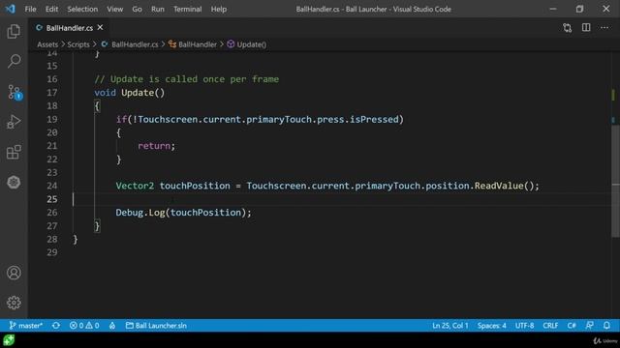
Task: Click Ln 25, Col 1 cursor position
Action: [449, 326]
